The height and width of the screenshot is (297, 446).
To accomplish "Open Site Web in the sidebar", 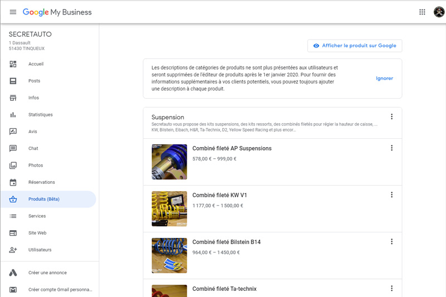I will pos(37,233).
